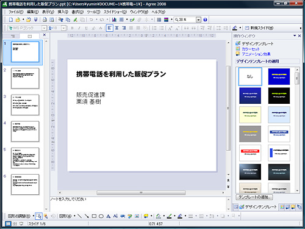Choose the line color pen icon
The width and height of the screenshot is (305, 229).
click(x=169, y=216)
